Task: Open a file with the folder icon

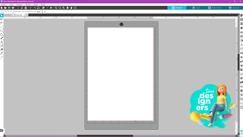Action: tap(5, 8)
